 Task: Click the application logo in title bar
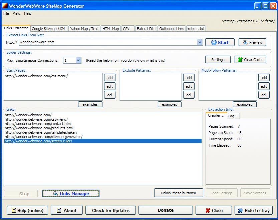coord(5,6)
